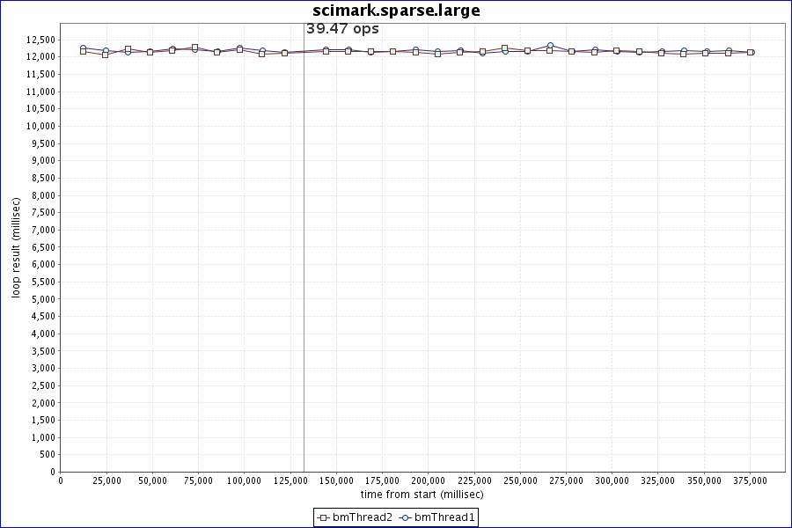Click the 25,000 x-axis tick label

coord(106,480)
